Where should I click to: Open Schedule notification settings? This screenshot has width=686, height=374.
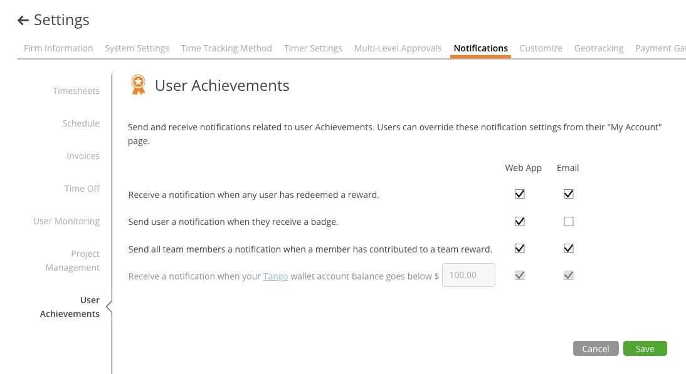[x=81, y=123]
